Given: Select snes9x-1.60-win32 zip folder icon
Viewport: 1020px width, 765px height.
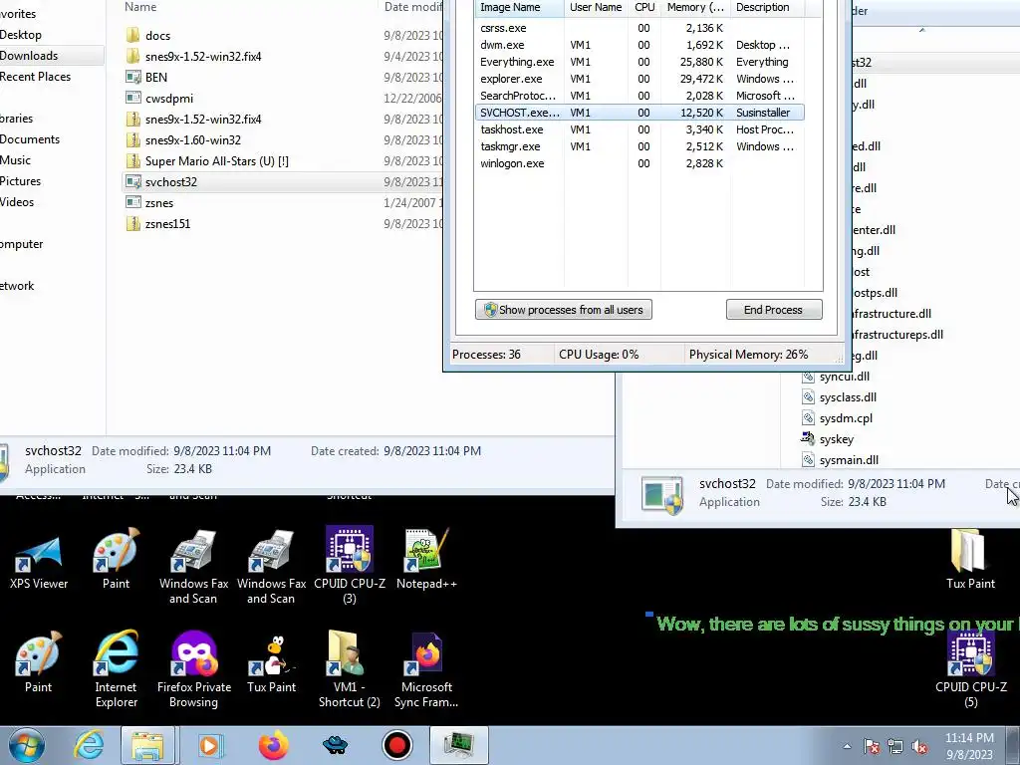Looking at the screenshot, I should pyautogui.click(x=132, y=139).
